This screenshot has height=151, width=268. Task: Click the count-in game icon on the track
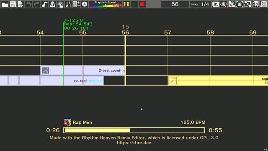pos(46,70)
